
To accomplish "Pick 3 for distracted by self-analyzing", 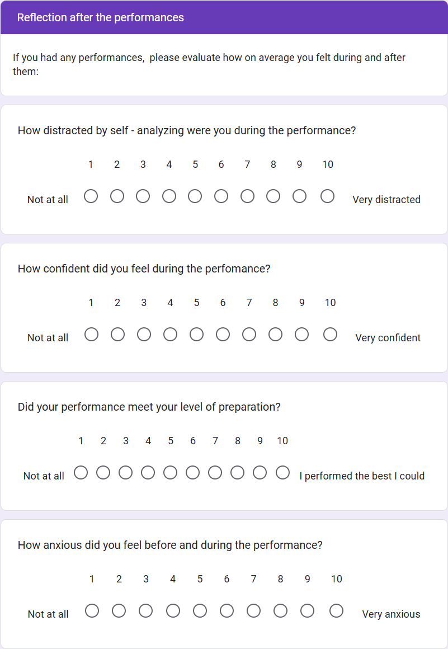I will click(143, 196).
